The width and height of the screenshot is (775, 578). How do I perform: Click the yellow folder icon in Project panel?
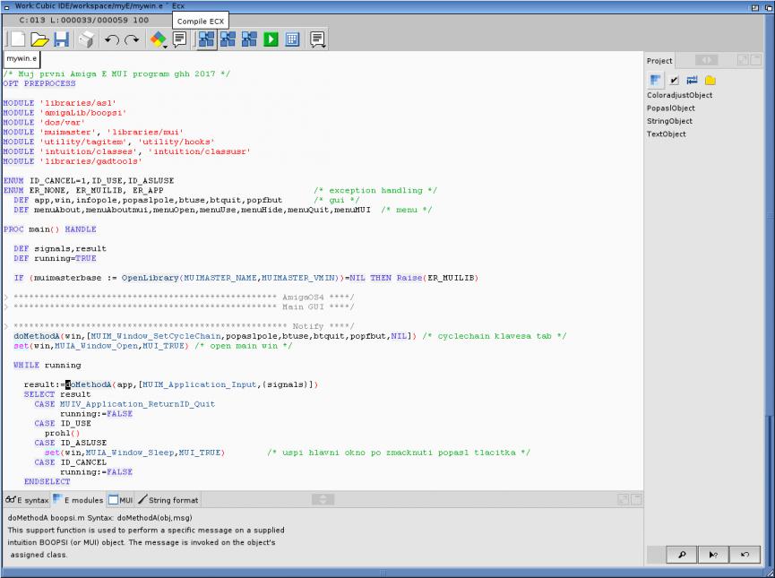tap(710, 80)
